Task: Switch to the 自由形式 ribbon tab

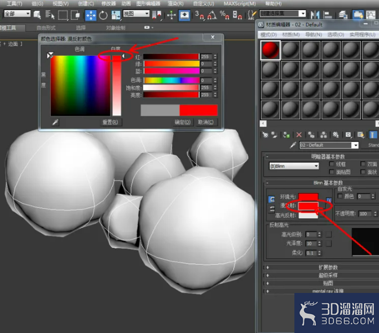Action: 46,28
